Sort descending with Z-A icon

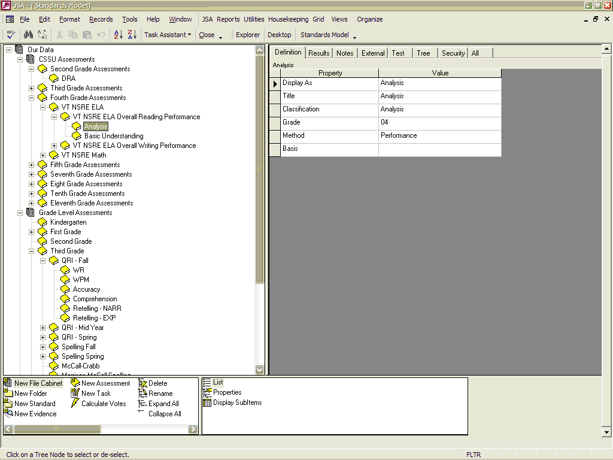click(x=132, y=34)
